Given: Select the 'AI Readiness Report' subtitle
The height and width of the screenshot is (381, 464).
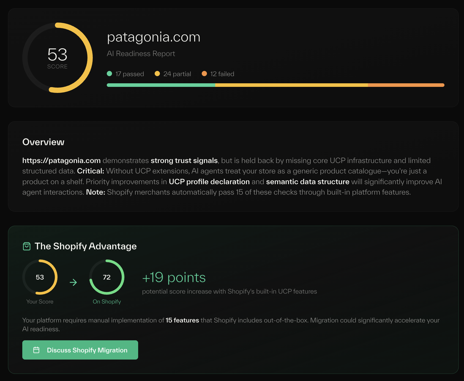Looking at the screenshot, I should [141, 54].
